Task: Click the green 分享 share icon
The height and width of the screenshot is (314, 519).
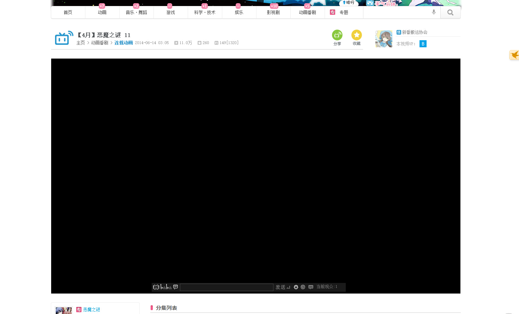Action: pyautogui.click(x=337, y=35)
